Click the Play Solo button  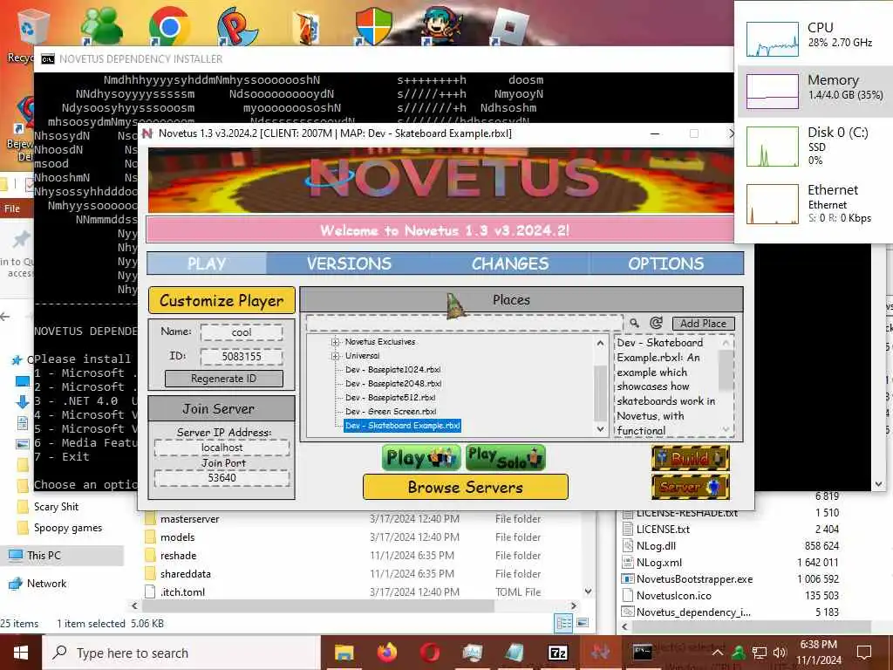click(x=505, y=457)
